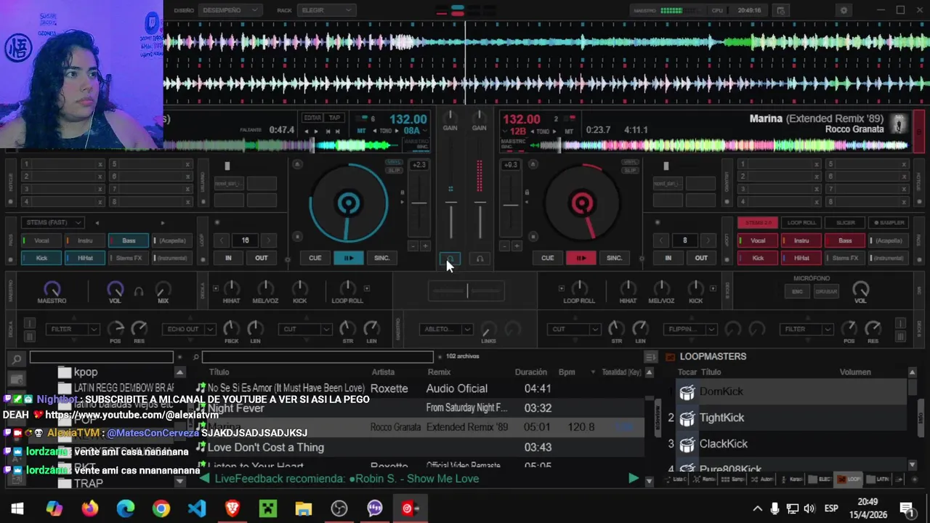
Task: Select the SLICER pad tab
Action: click(845, 222)
